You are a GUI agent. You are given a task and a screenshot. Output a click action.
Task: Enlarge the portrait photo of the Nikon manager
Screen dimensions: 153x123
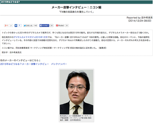(76, 92)
